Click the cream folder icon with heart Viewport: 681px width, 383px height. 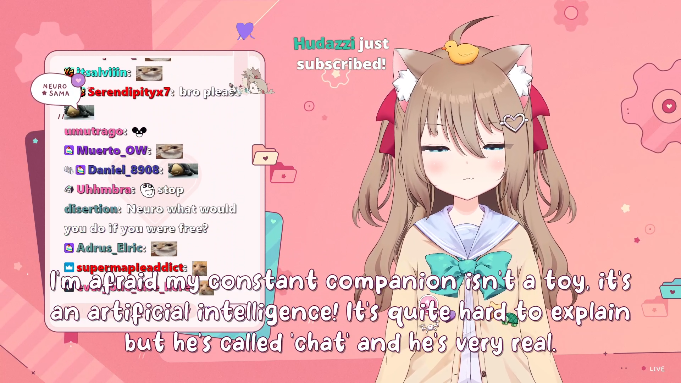(x=265, y=155)
